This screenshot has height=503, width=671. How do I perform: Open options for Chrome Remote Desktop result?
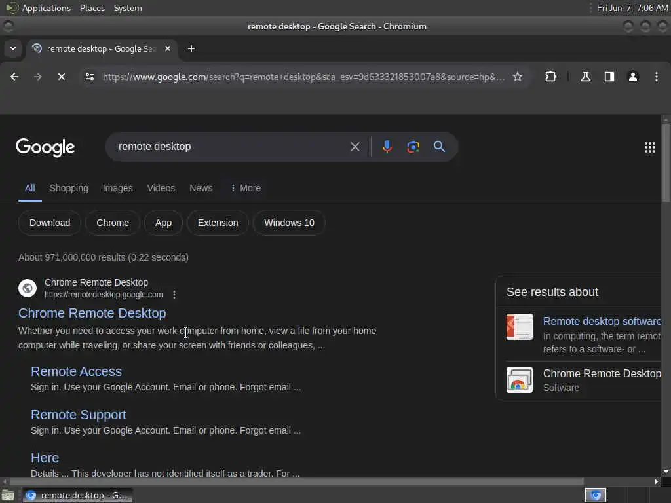coord(174,295)
